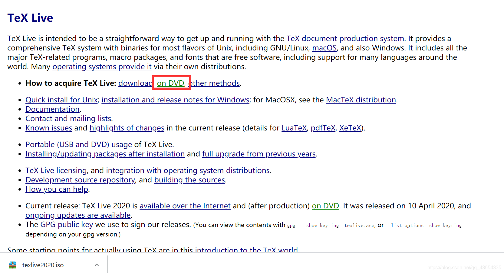Open the TeX Live licensing link
Image resolution: width=504 pixels, height=273 pixels.
click(56, 171)
